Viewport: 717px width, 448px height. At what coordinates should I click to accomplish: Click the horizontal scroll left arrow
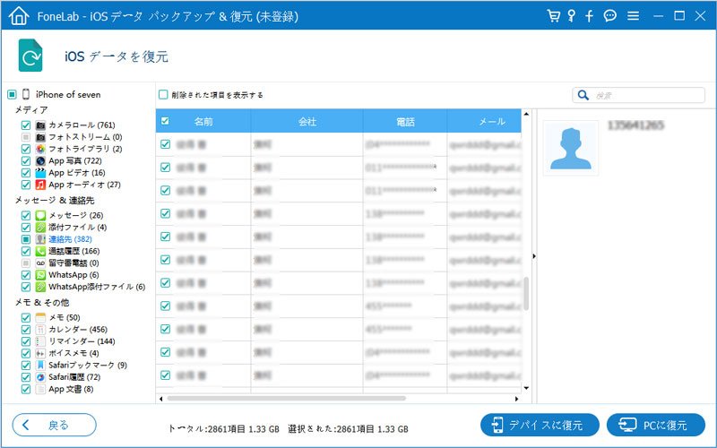click(161, 399)
